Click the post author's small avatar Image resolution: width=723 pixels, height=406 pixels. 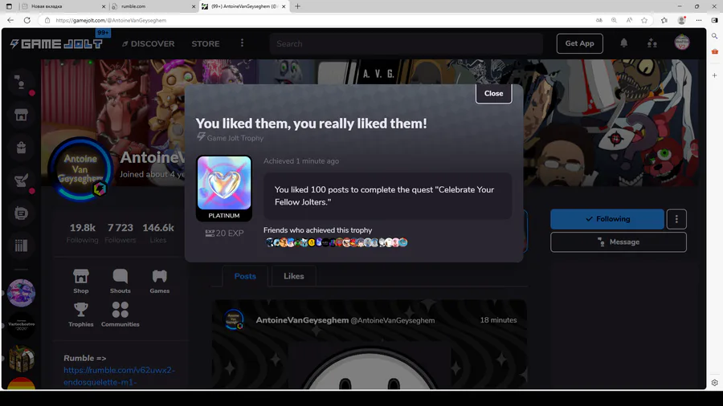234,320
